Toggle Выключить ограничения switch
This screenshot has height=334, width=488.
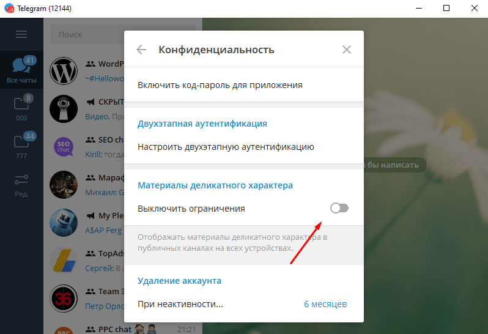point(339,208)
